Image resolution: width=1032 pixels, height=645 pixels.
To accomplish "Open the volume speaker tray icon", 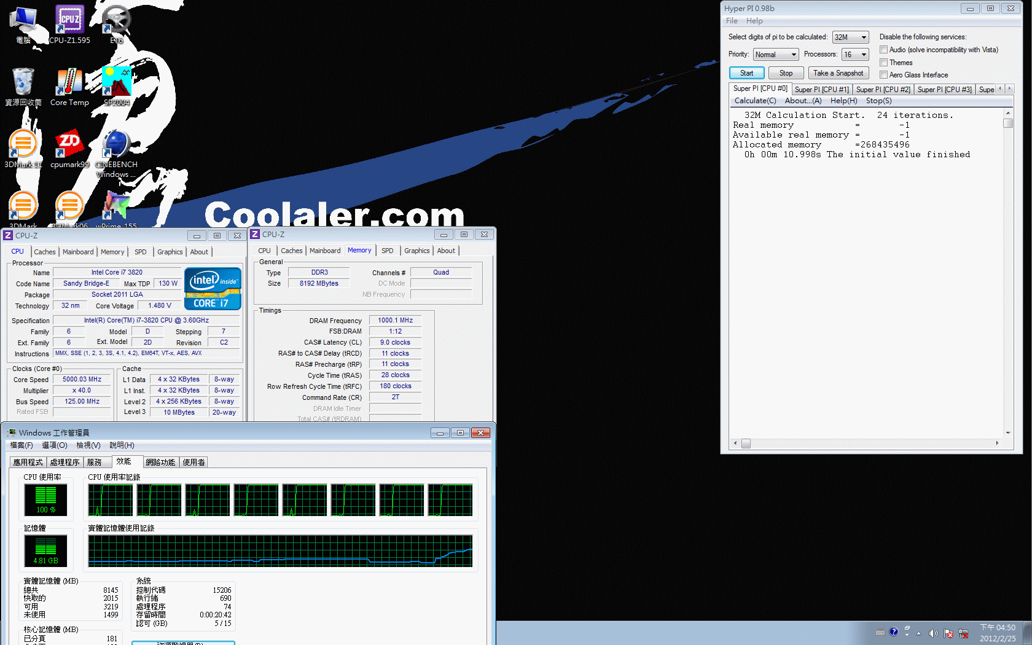I will coord(934,633).
